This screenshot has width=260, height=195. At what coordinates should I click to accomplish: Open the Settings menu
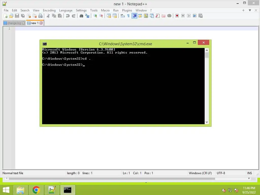[x=81, y=10]
